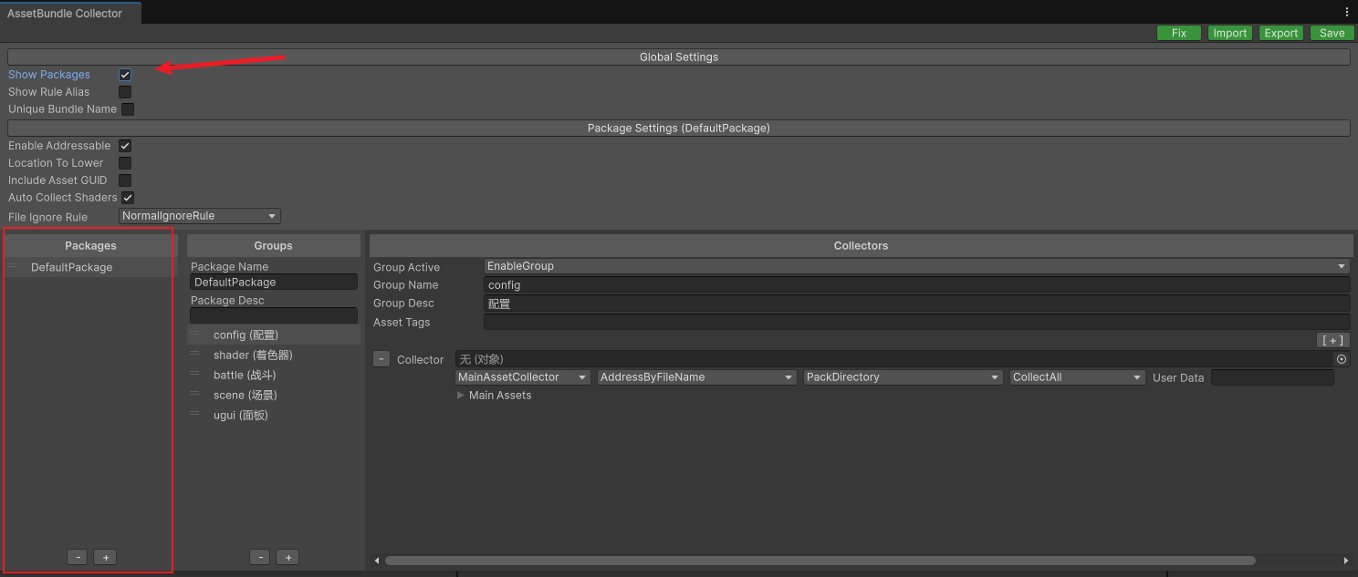
Task: Toggle the Auto Collect Shaders checkbox
Action: click(x=128, y=198)
